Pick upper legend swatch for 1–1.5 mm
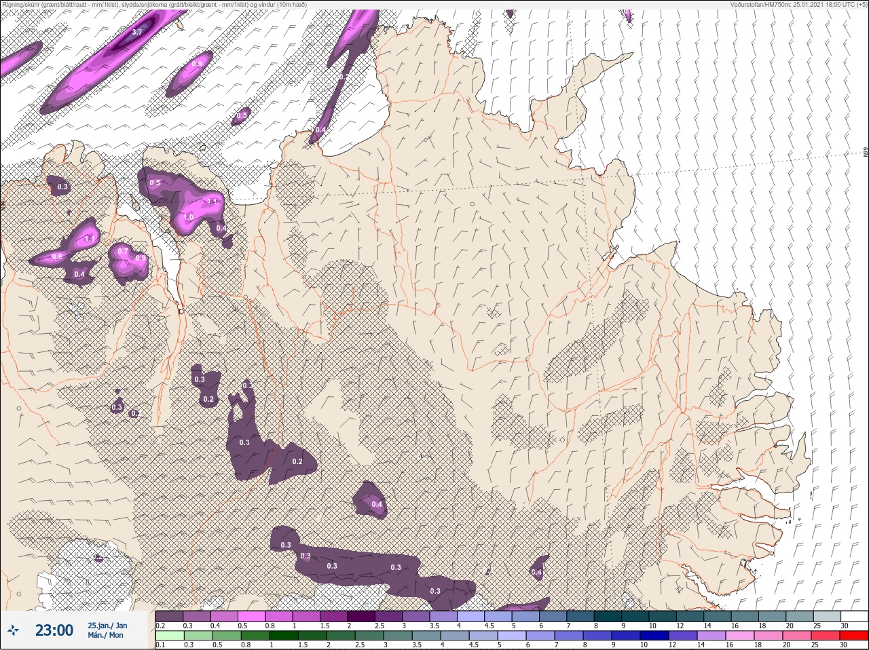Viewport: 869px width, 650px height. click(x=307, y=616)
